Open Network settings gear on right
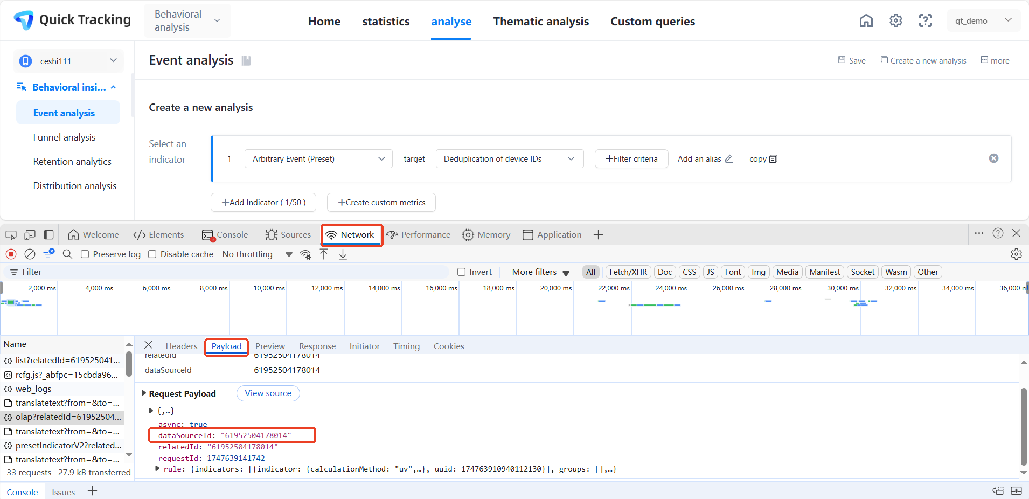 click(x=1016, y=254)
